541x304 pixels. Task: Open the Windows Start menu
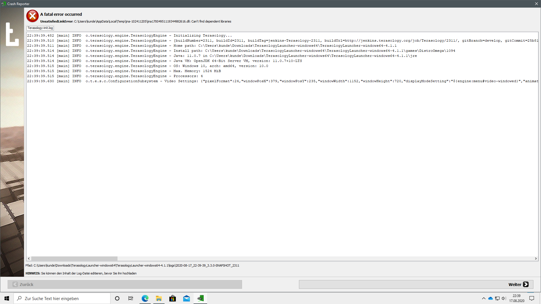coord(7,298)
